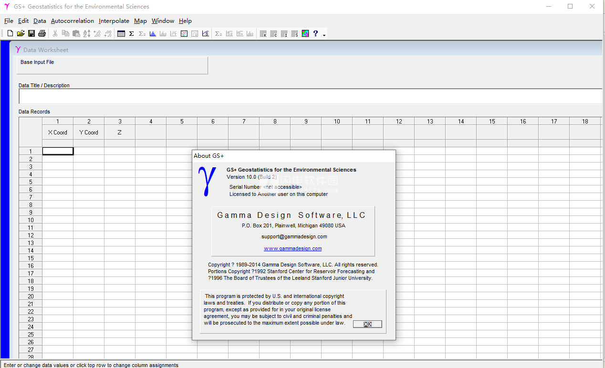Open a file with the folder icon
605x368 pixels.
click(x=21, y=33)
